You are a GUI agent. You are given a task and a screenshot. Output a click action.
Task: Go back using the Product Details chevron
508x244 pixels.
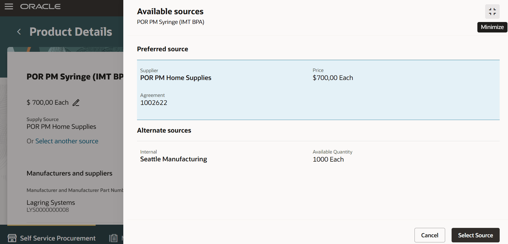point(19,31)
